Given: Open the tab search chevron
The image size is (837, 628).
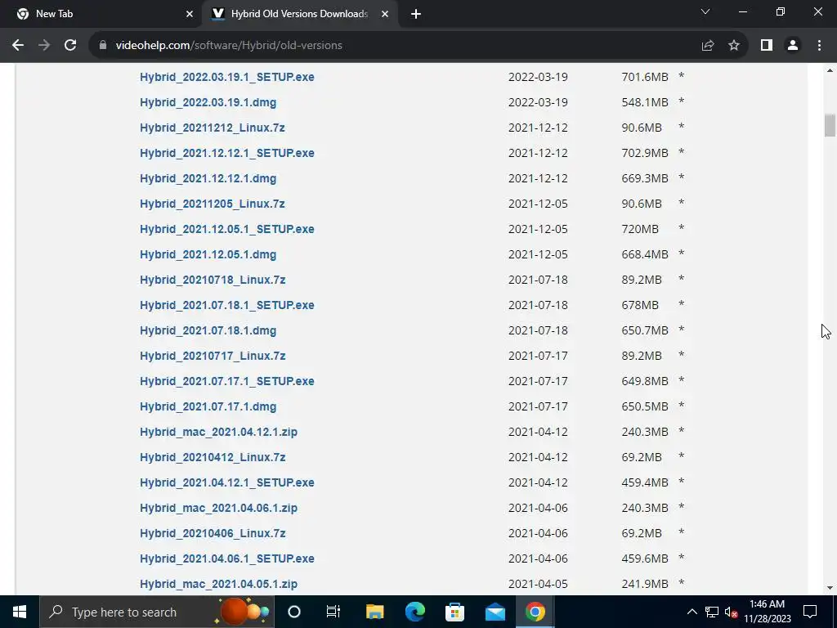Looking at the screenshot, I should 705,11.
